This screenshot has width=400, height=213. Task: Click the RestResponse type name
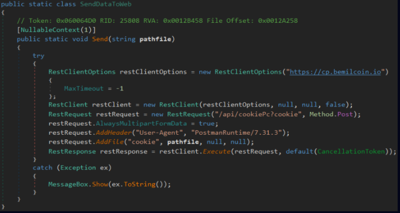(72, 152)
